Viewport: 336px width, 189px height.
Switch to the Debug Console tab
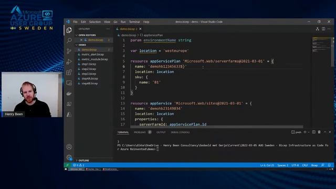[x=180, y=132]
